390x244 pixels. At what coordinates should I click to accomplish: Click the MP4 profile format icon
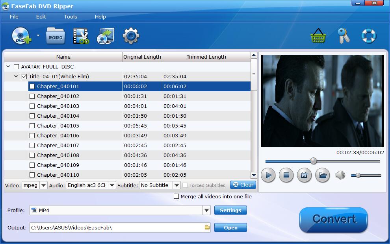click(34, 210)
